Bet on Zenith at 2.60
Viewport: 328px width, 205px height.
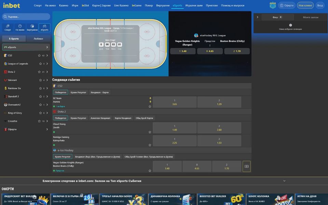point(219,128)
